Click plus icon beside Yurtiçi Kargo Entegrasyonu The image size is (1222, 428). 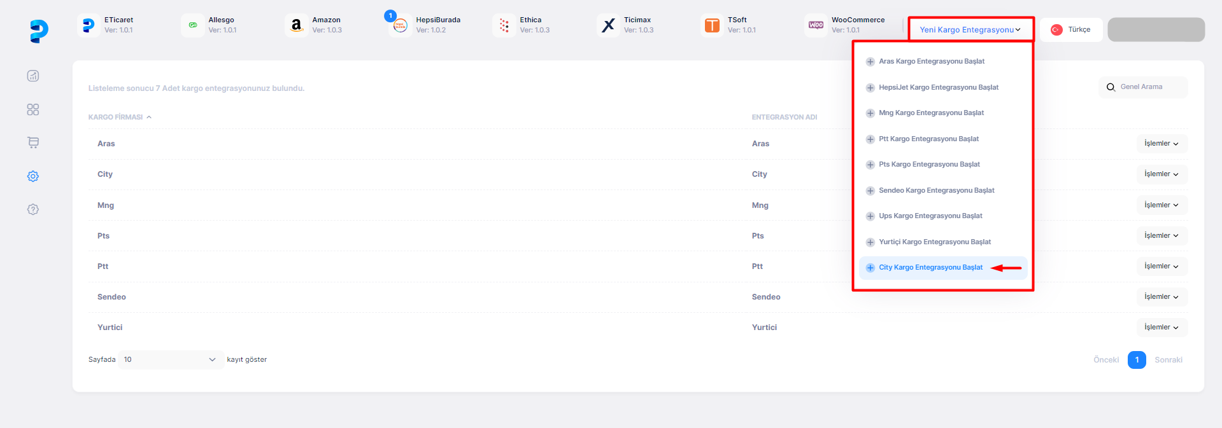[870, 242]
